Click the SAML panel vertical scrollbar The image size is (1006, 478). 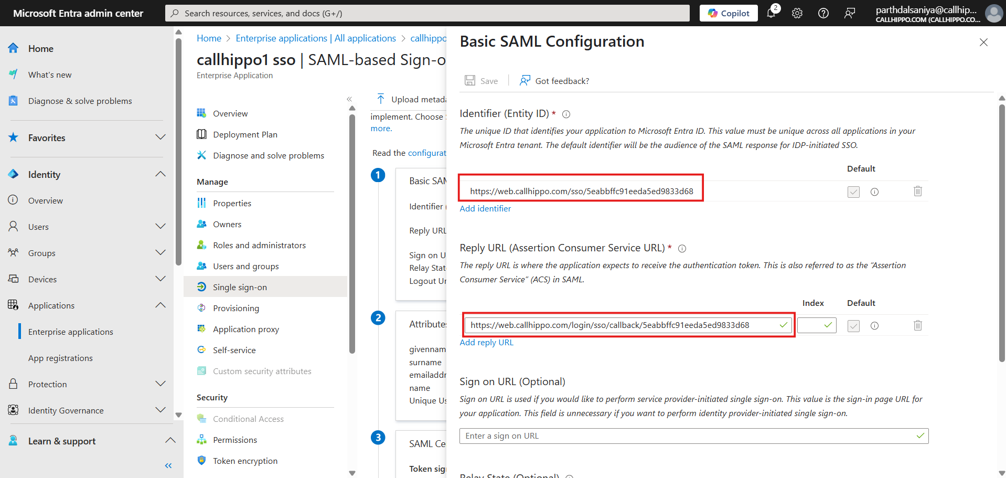1002,233
